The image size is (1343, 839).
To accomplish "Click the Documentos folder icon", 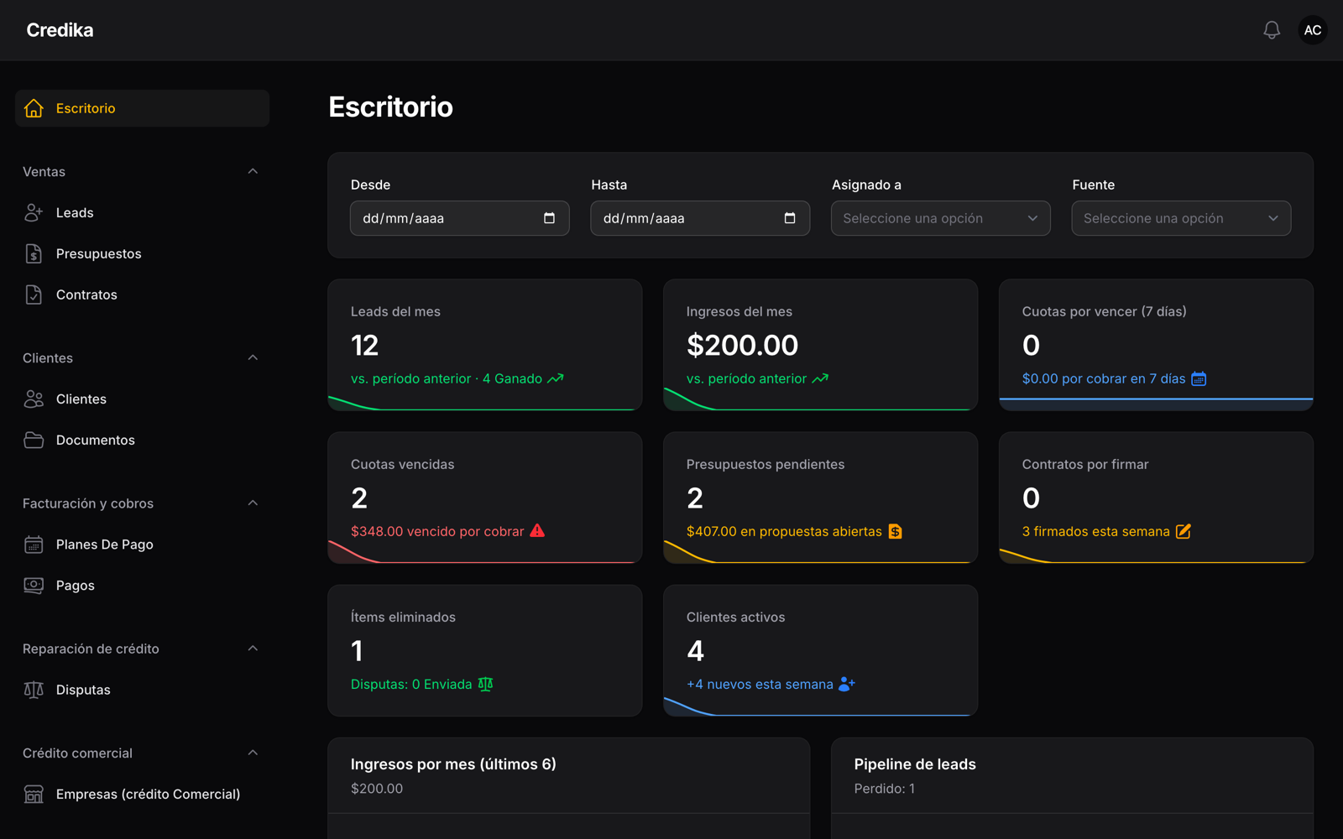I will tap(34, 440).
